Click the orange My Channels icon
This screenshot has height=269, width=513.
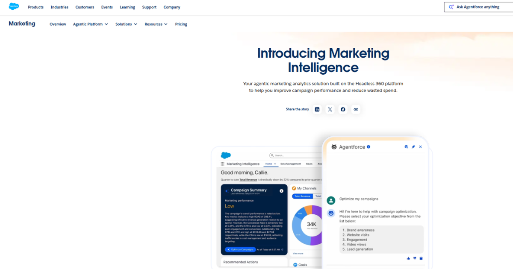[294, 188]
